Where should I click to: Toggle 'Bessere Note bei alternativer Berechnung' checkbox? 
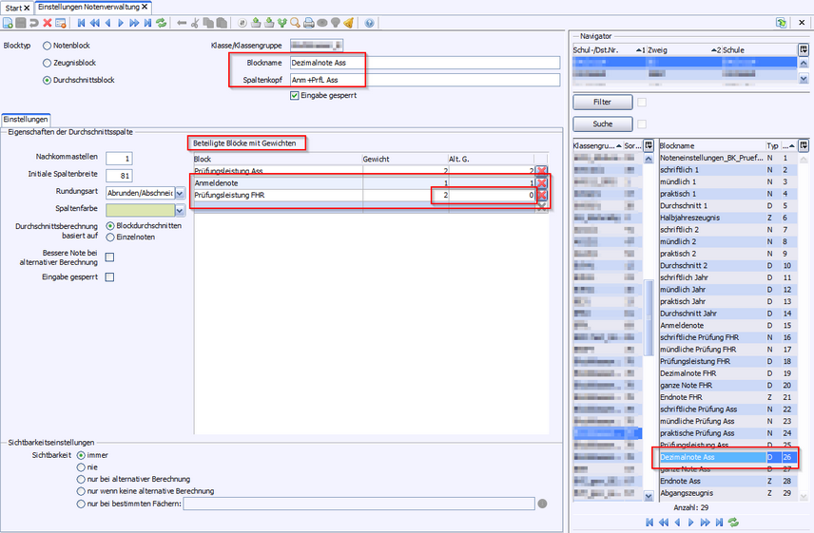(x=109, y=257)
